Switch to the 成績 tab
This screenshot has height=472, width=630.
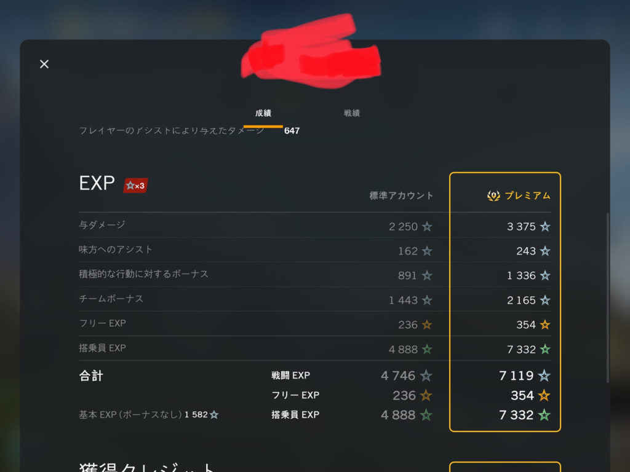[x=263, y=113]
